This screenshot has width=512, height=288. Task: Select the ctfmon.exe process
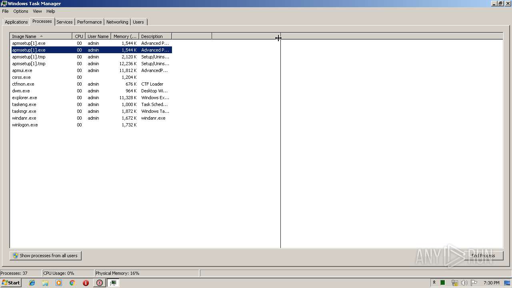coord(92,84)
